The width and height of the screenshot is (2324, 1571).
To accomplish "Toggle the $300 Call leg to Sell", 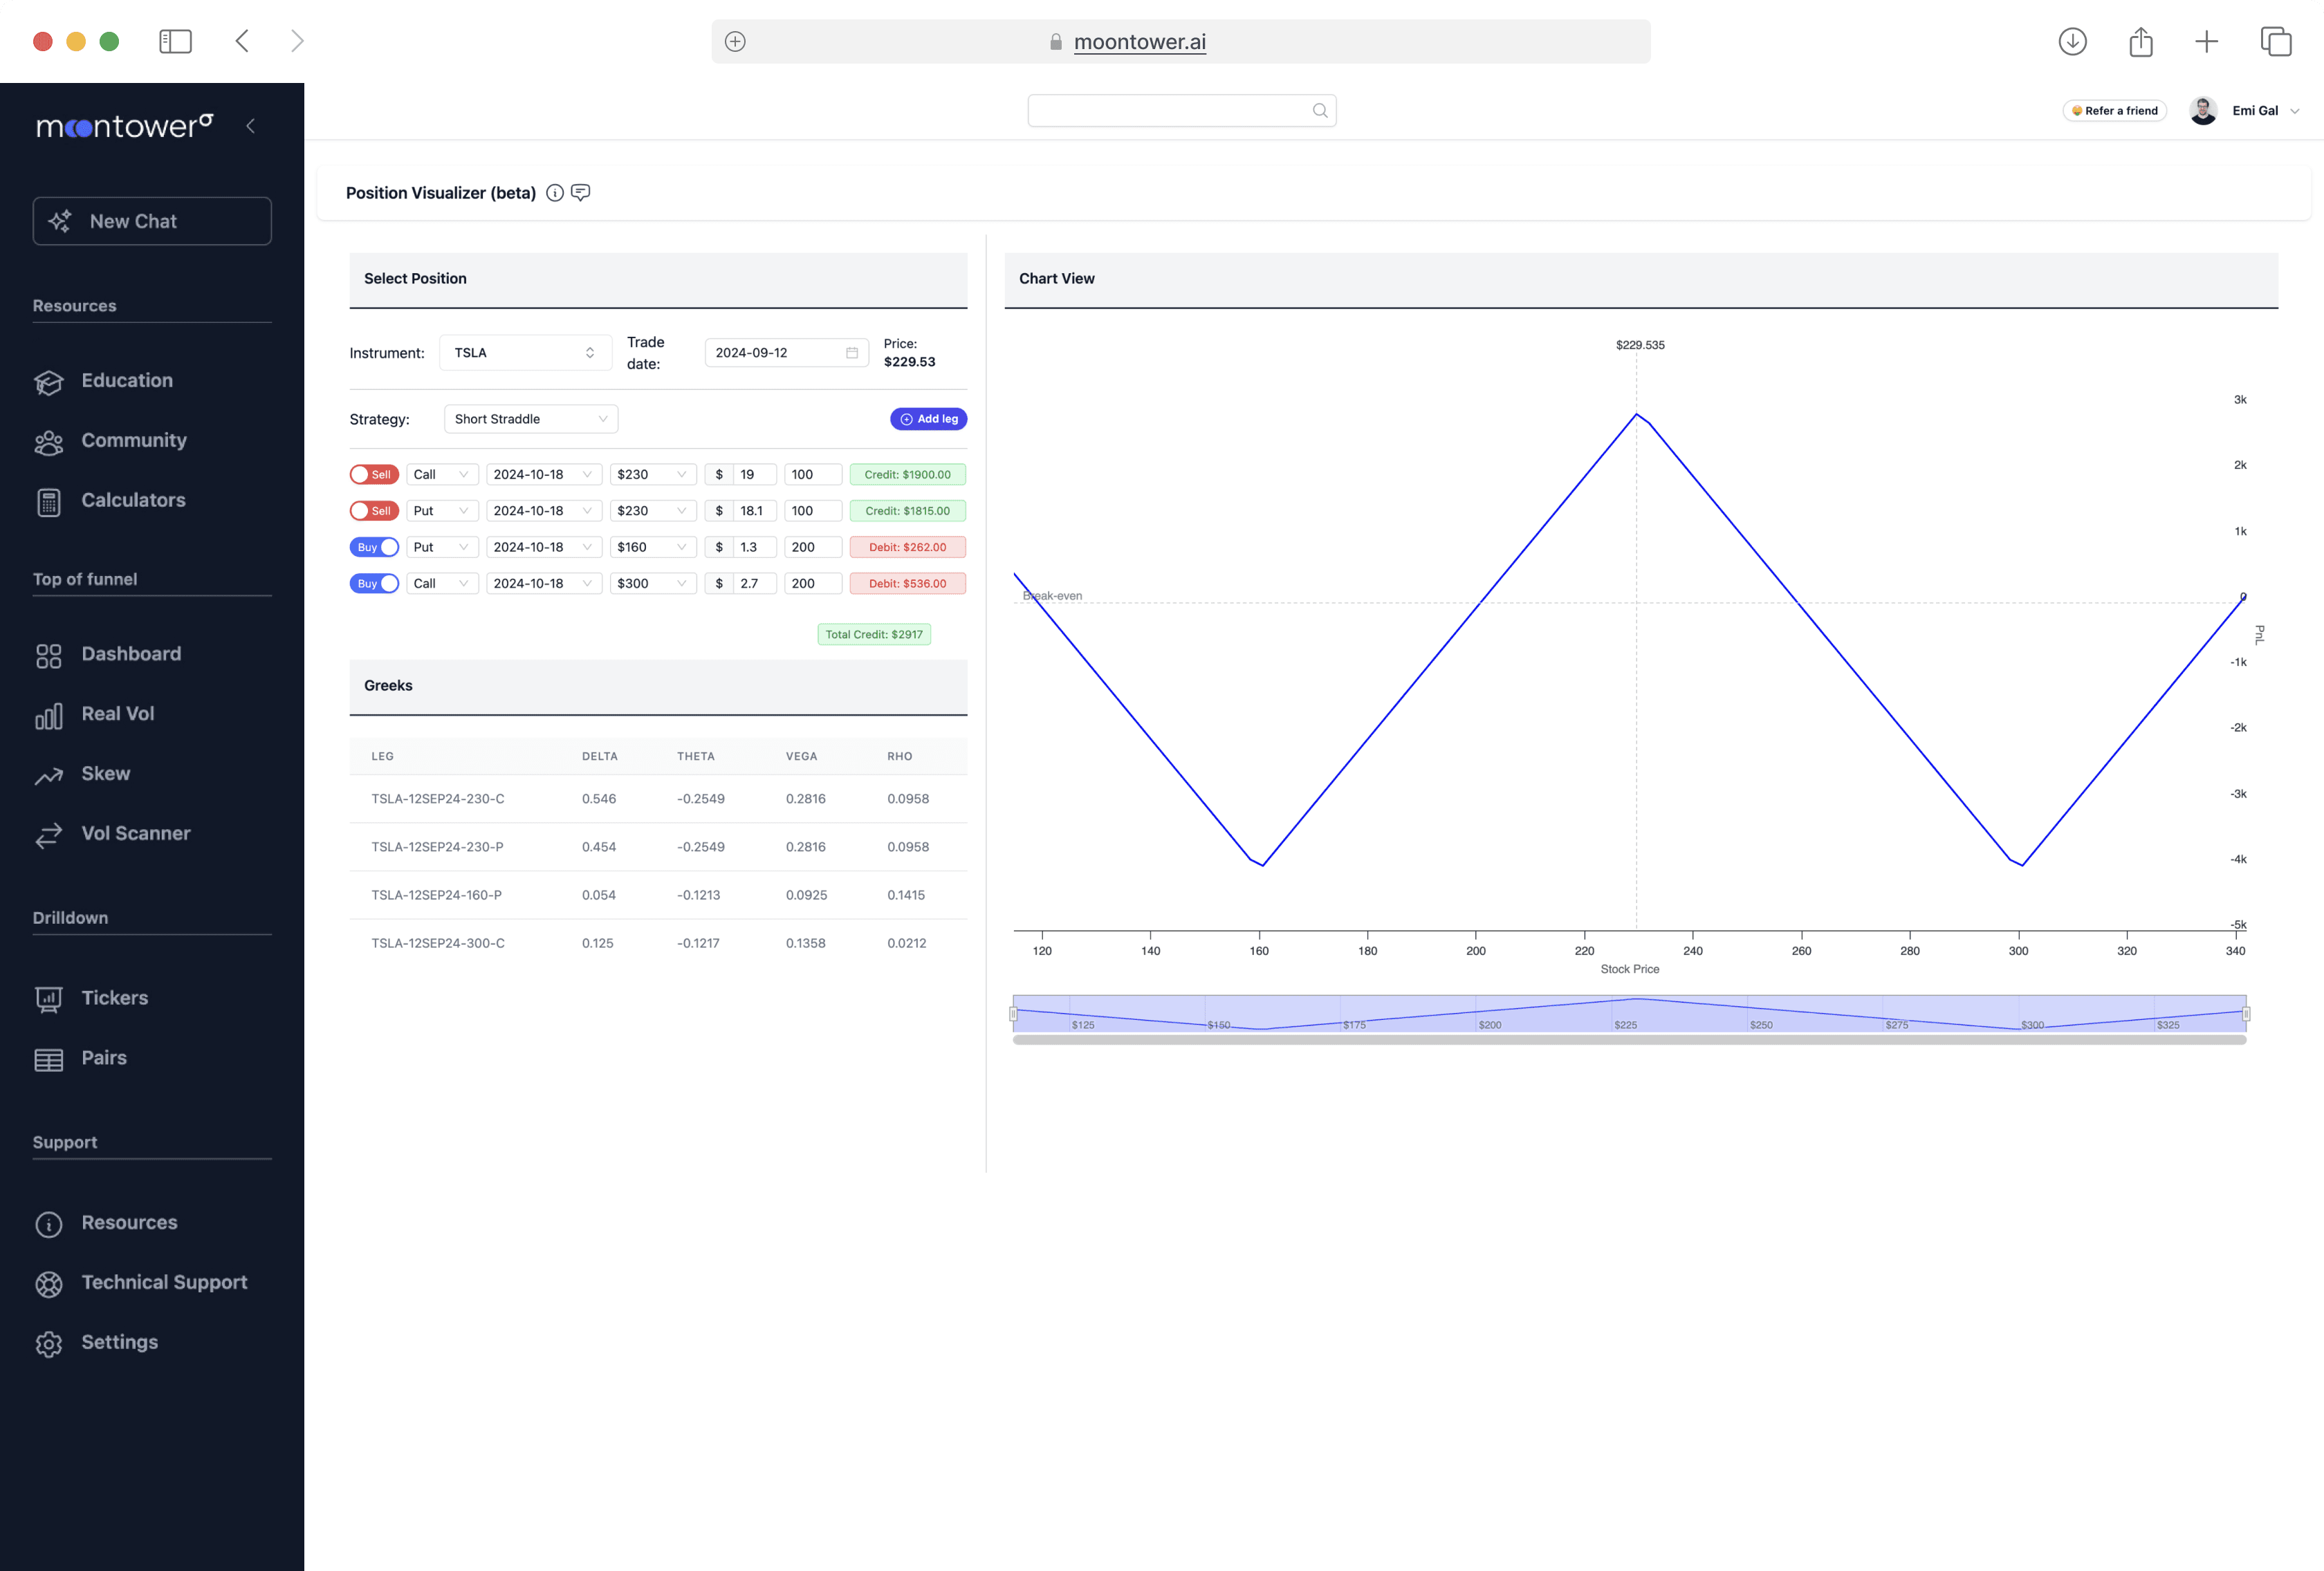I will tap(374, 583).
